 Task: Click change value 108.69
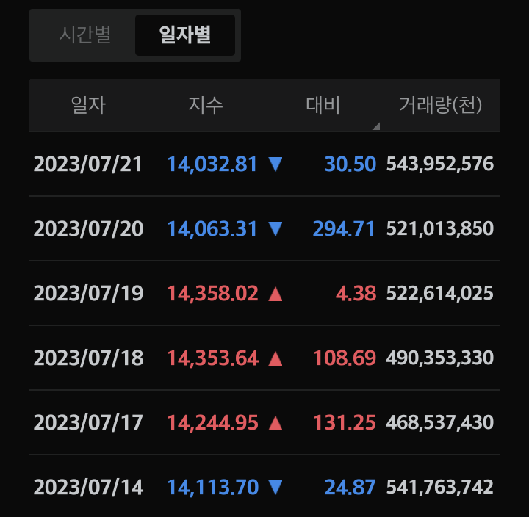(x=345, y=358)
